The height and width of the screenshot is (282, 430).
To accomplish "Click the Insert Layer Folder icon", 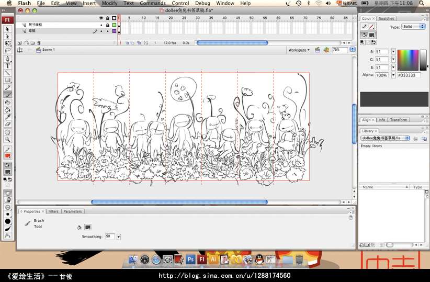I will pyautogui.click(x=32, y=43).
